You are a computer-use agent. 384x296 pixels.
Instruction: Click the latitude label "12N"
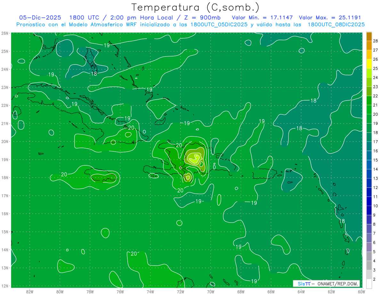(x=5, y=286)
